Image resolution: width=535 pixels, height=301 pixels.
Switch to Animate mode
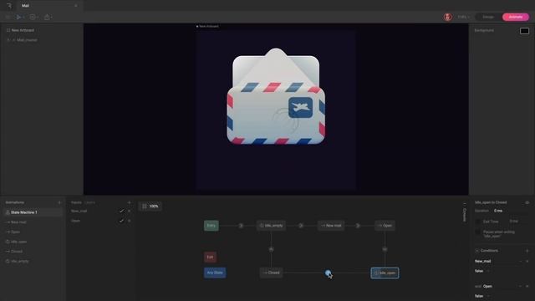516,17
